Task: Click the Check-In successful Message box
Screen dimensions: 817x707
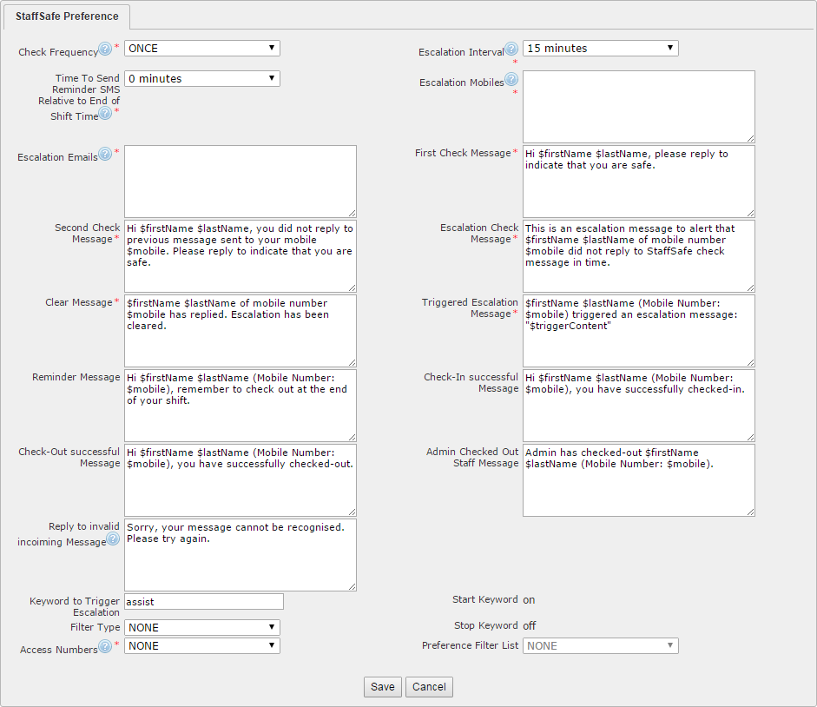Action: click(x=639, y=405)
